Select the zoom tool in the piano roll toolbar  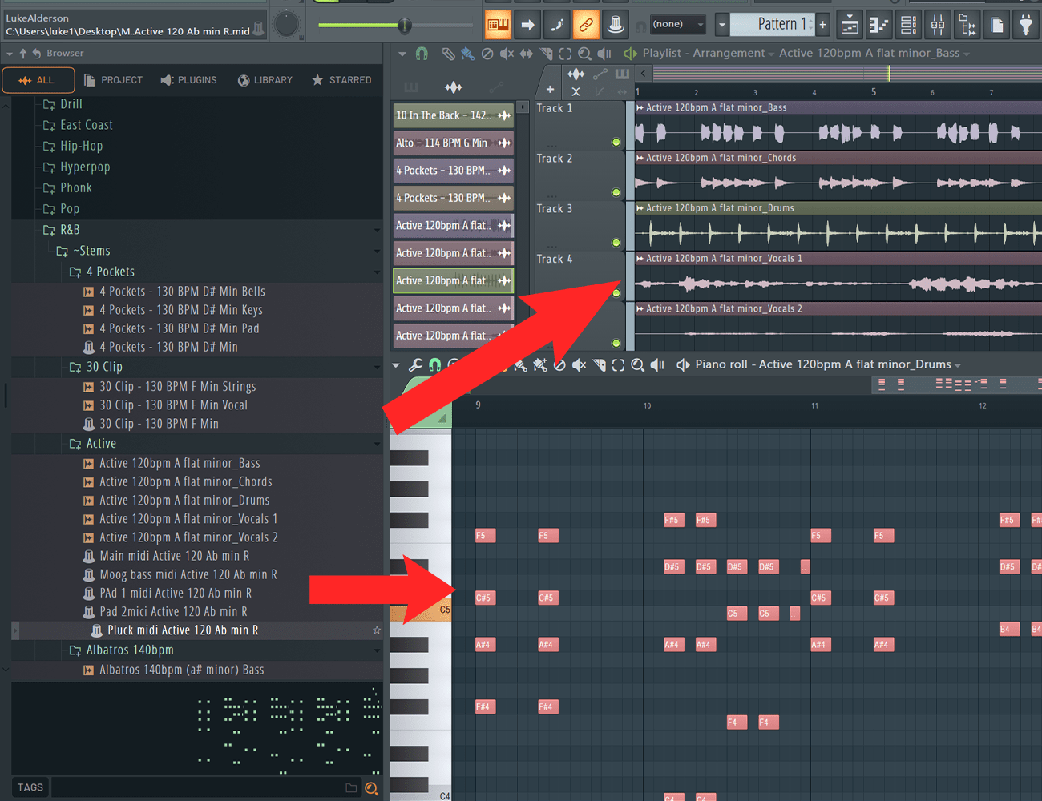[637, 365]
